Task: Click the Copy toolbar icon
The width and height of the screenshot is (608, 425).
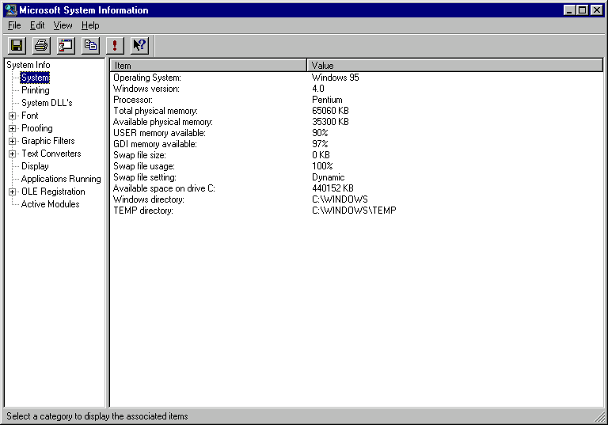Action: point(90,45)
